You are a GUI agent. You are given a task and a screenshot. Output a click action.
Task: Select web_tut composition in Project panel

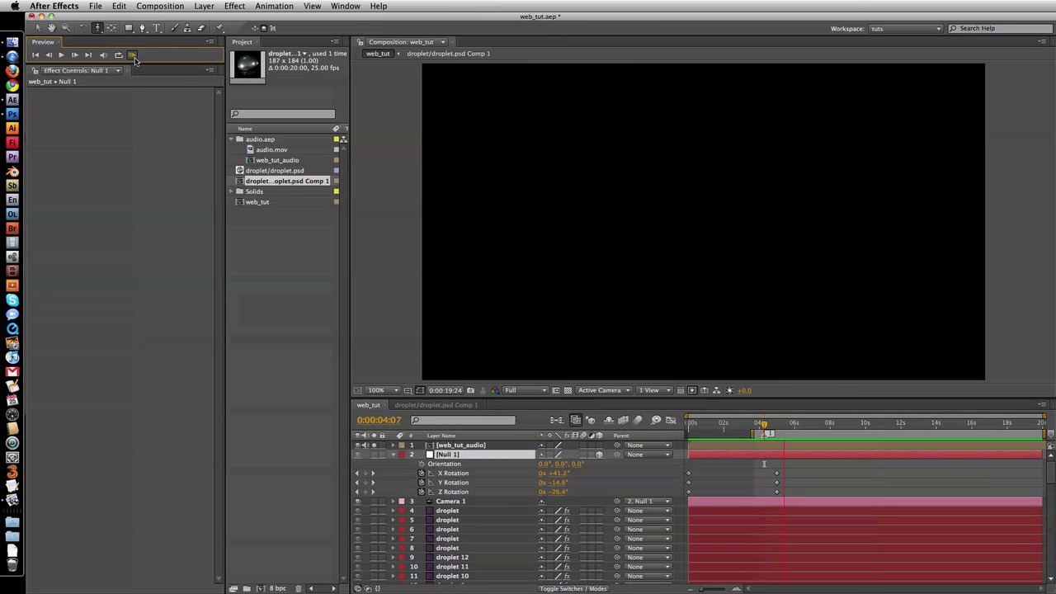pos(257,202)
